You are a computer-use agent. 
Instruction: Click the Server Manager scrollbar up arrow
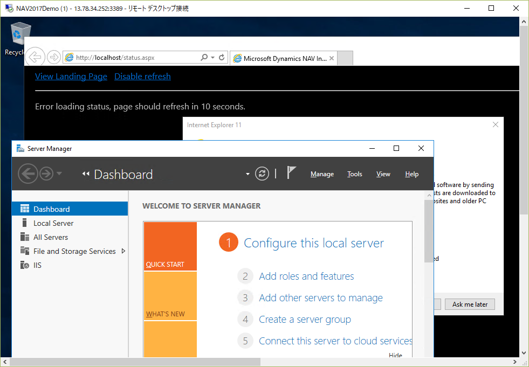pos(429,195)
